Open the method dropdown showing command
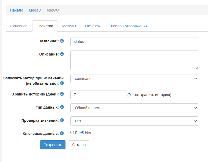 pos(134,79)
